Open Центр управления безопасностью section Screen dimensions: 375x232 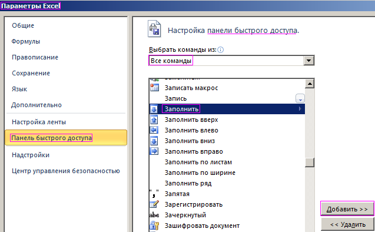(66, 171)
